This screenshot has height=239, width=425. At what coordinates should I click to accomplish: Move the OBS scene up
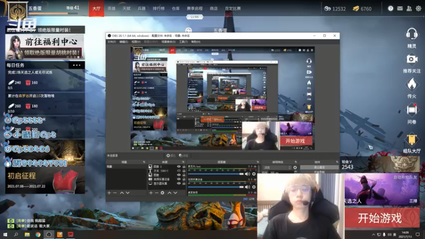pyautogui.click(x=122, y=193)
